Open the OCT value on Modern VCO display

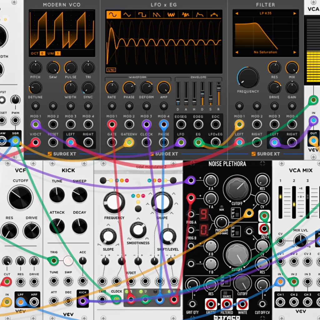point(42,53)
